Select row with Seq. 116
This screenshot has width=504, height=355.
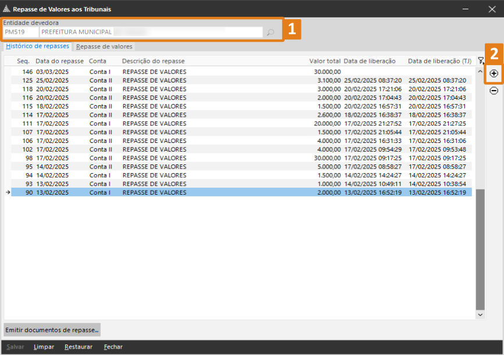pos(242,98)
